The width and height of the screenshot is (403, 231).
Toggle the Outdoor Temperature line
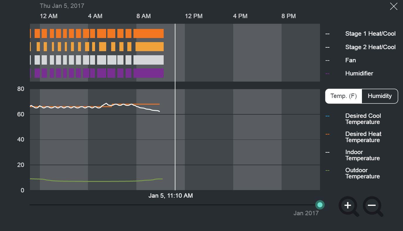click(x=363, y=173)
